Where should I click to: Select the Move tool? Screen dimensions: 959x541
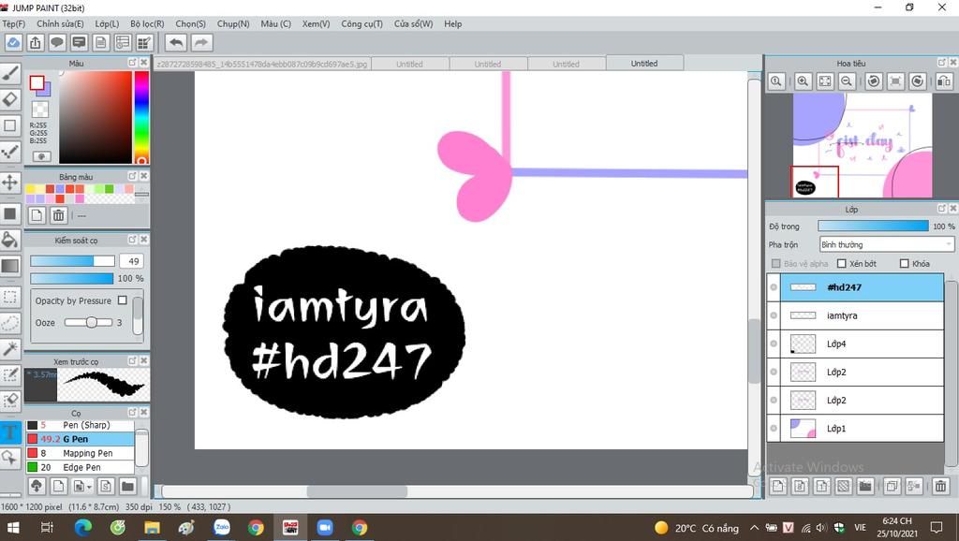pos(10,183)
